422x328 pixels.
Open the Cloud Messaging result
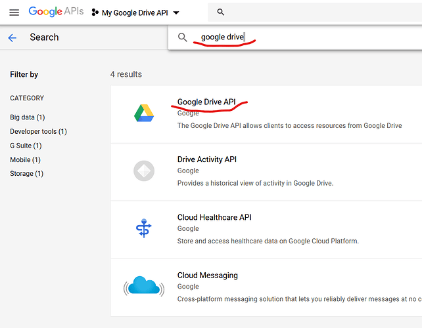coord(207,276)
